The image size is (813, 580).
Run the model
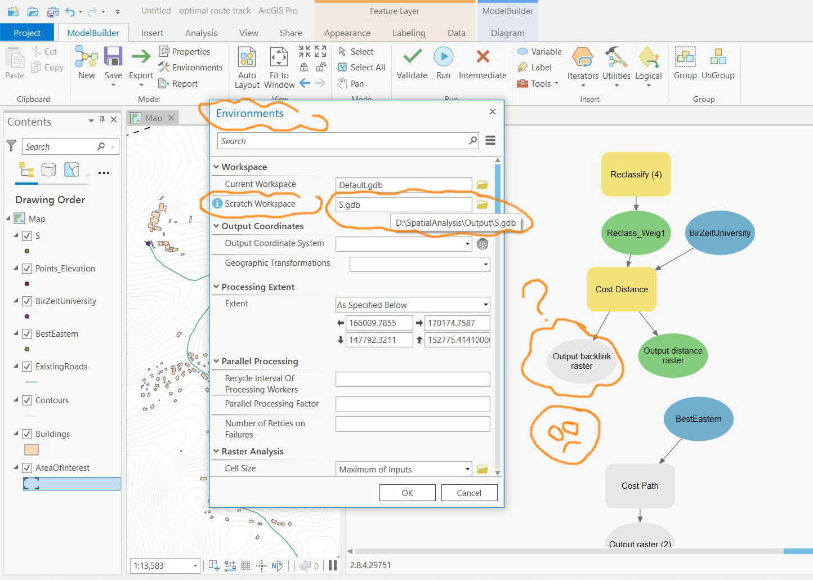tap(444, 63)
